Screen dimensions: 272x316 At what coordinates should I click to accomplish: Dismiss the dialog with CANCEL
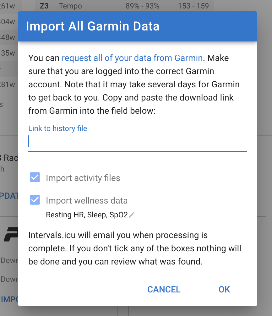click(x=164, y=289)
